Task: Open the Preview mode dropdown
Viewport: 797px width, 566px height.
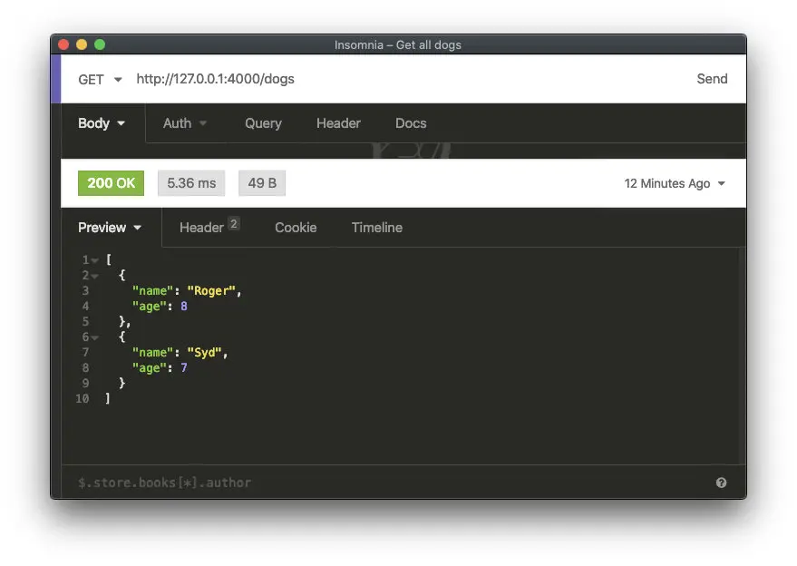Action: click(110, 228)
